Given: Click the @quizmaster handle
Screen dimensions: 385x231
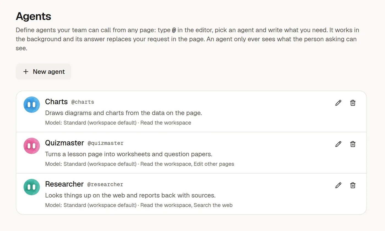Looking at the screenshot, I should tap(106, 143).
